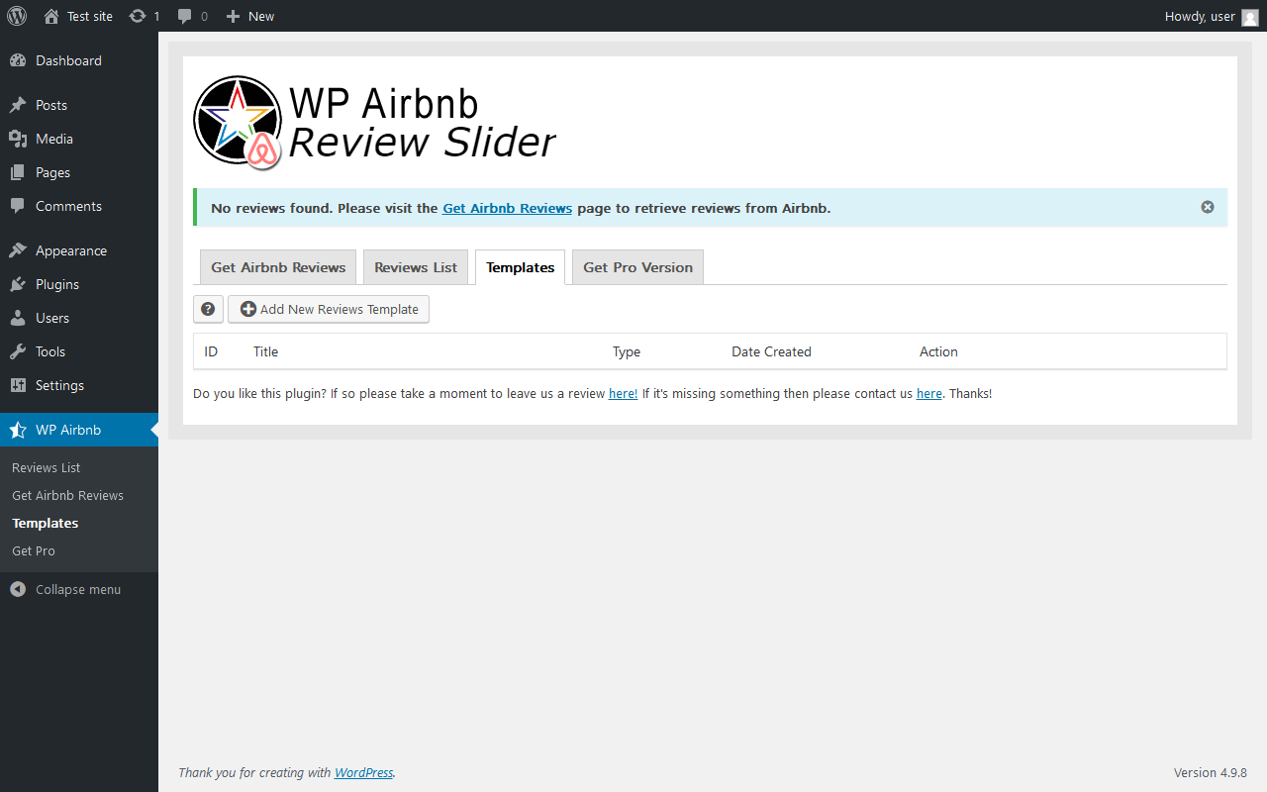
Task: Open the WordPress link in the footer
Action: click(x=363, y=772)
